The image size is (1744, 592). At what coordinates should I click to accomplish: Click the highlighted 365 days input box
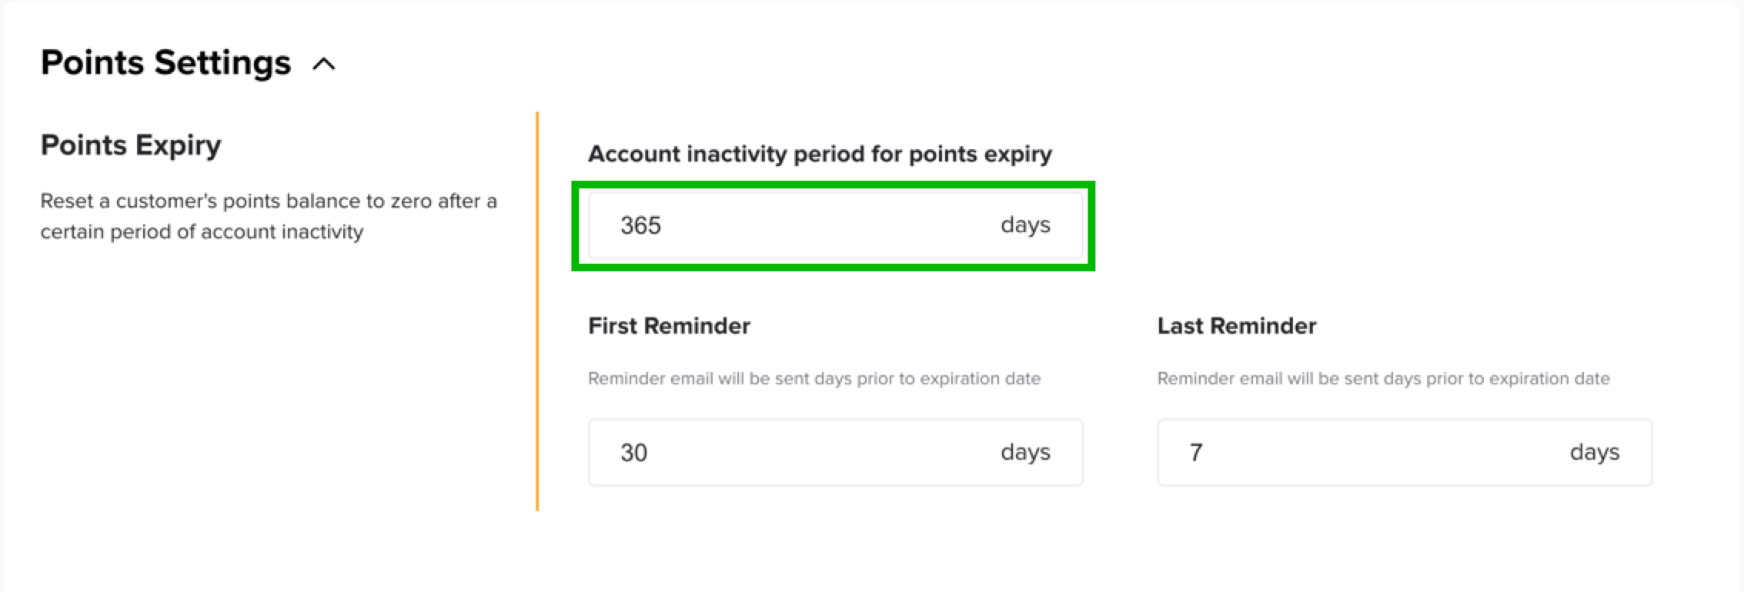pyautogui.click(x=835, y=224)
